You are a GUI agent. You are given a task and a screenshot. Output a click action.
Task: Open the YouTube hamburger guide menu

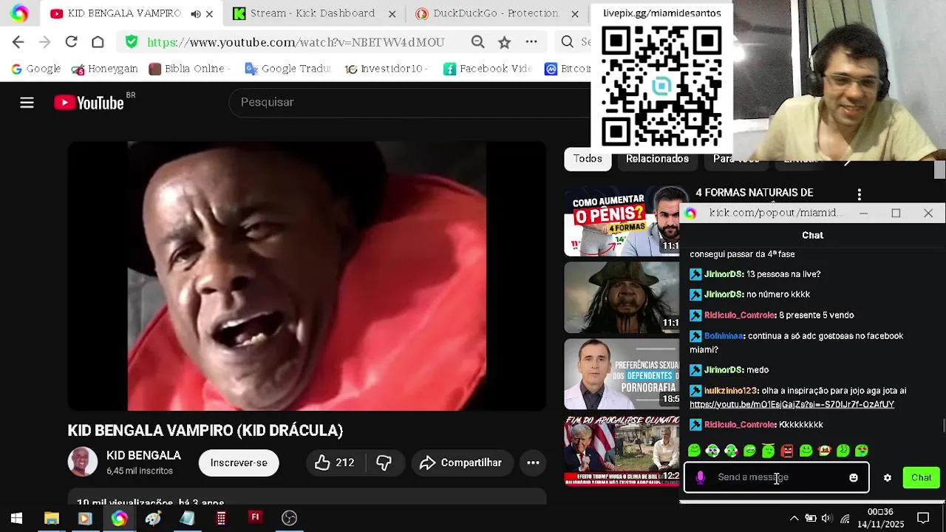pos(27,103)
